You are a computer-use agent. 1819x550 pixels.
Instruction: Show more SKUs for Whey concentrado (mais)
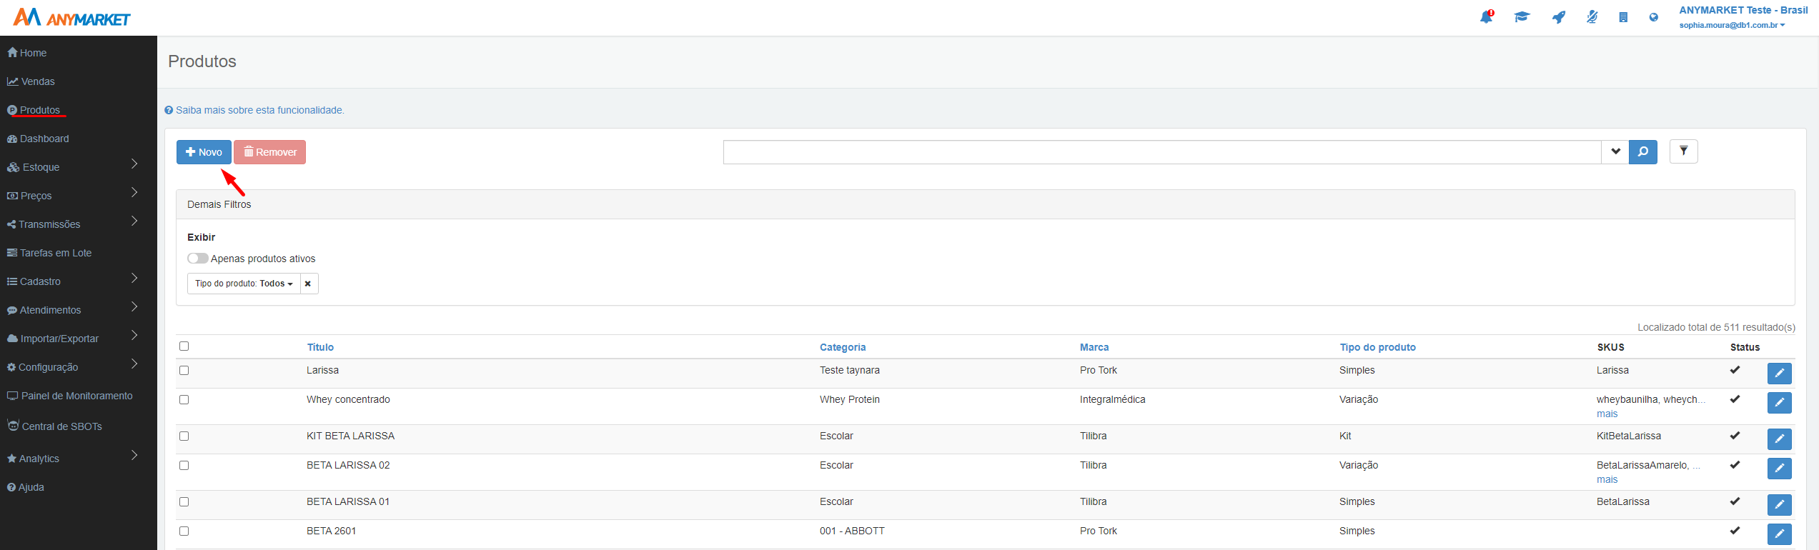click(1607, 414)
